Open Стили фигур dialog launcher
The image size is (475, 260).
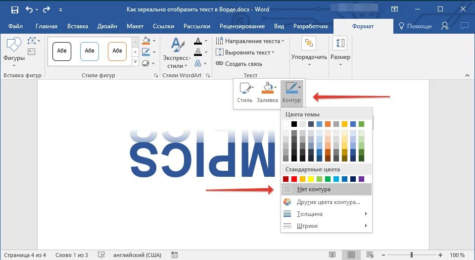tap(156, 75)
